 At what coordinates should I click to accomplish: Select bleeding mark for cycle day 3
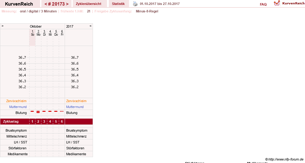[44, 111]
